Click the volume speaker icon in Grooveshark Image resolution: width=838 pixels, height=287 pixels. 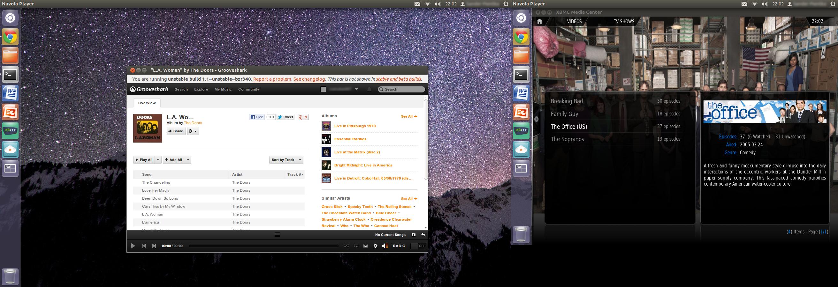385,246
